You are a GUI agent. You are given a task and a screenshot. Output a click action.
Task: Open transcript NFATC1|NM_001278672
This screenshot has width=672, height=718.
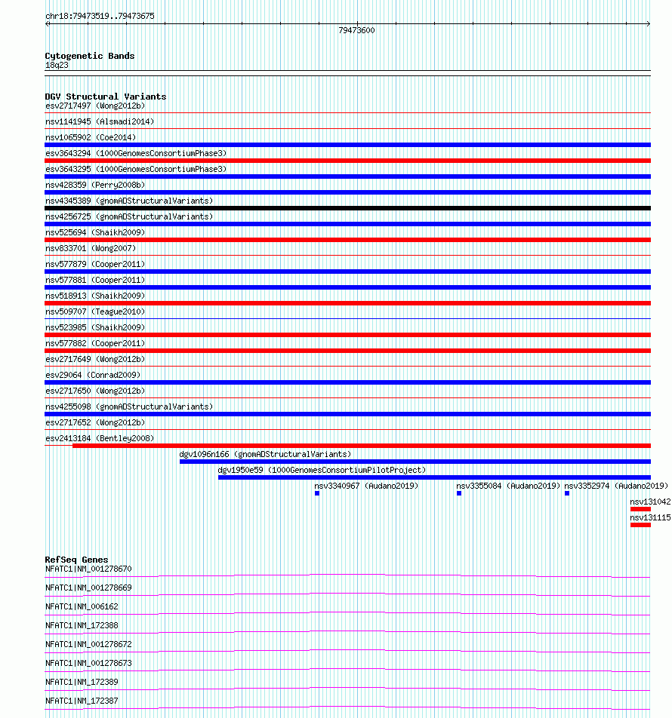(88, 644)
